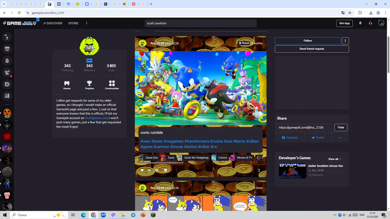Viewport: 390px width, 219px height.
Task: Place a sticker on sonic rumble post
Action: [x=166, y=171]
